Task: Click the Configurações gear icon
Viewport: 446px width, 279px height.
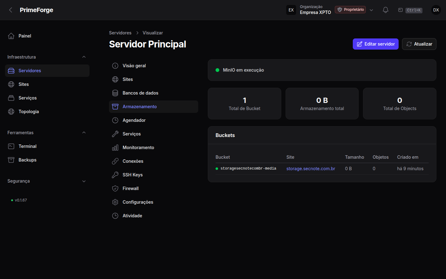Action: tap(115, 202)
